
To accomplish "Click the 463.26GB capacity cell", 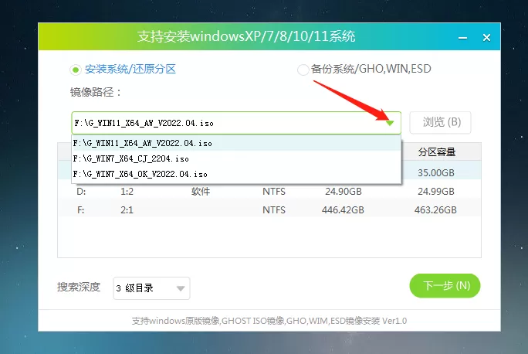I will [x=435, y=210].
